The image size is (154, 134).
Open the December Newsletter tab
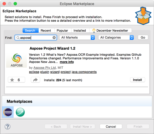pyautogui.click(x=110, y=30)
